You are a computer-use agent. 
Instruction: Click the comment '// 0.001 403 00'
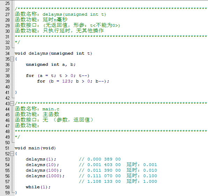click(x=100, y=165)
